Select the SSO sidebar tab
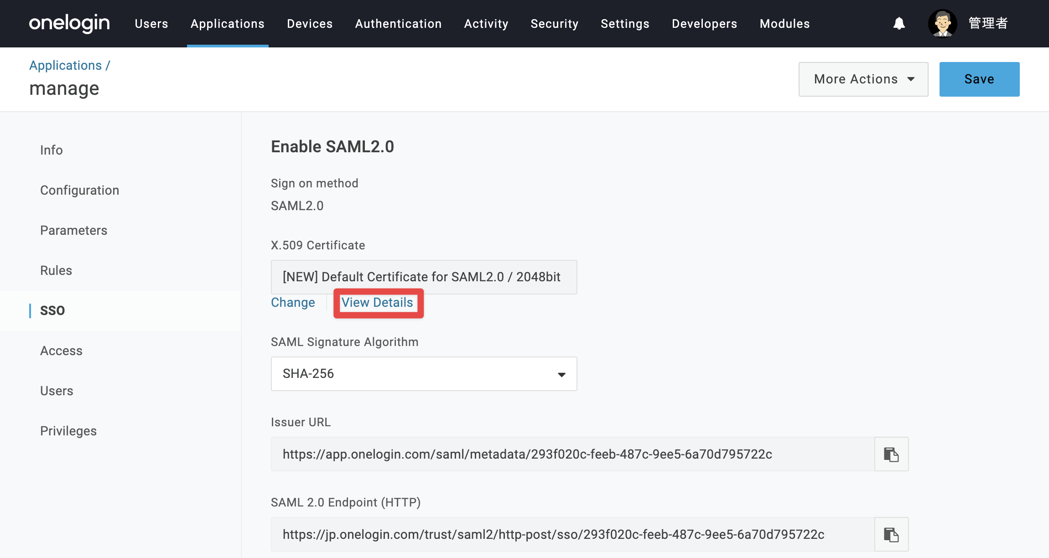This screenshot has width=1049, height=558. pos(52,310)
